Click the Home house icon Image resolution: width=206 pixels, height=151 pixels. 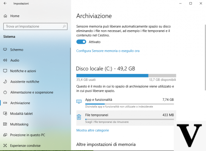coord(5,16)
